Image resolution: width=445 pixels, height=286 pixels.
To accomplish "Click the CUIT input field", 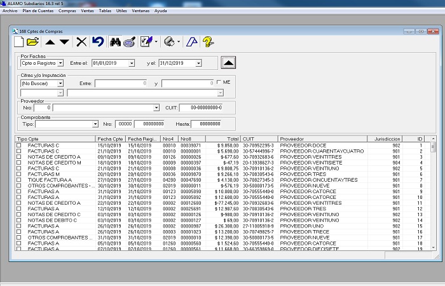I will 201,107.
